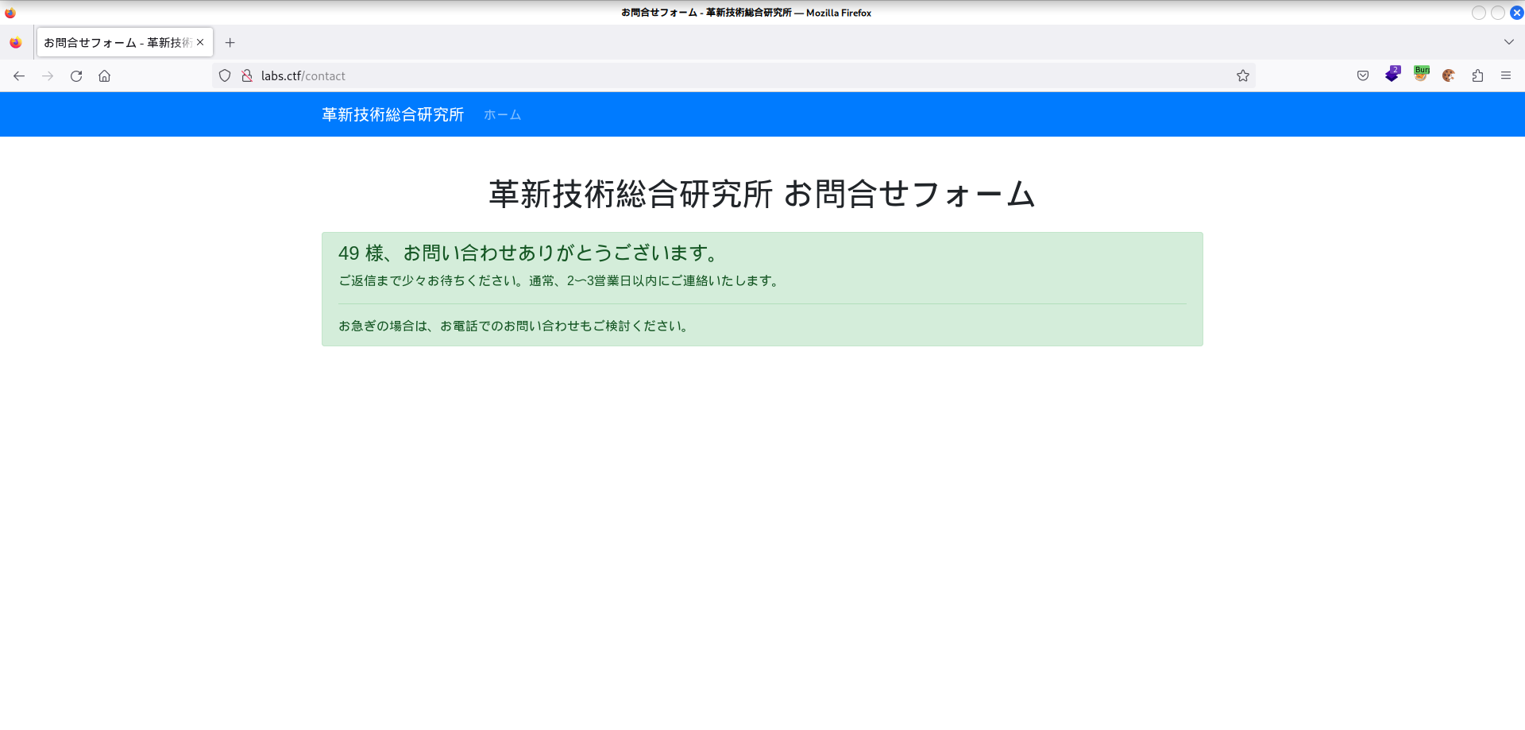This screenshot has width=1525, height=730.
Task: Close the お問合せフォーム tab
Action: 201,42
